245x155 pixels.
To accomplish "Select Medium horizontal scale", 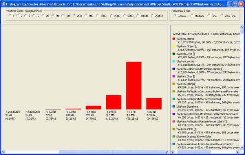I will 197,16.
